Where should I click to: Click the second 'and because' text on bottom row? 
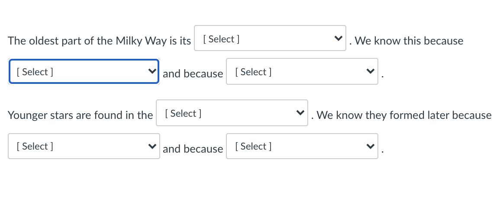click(193, 149)
